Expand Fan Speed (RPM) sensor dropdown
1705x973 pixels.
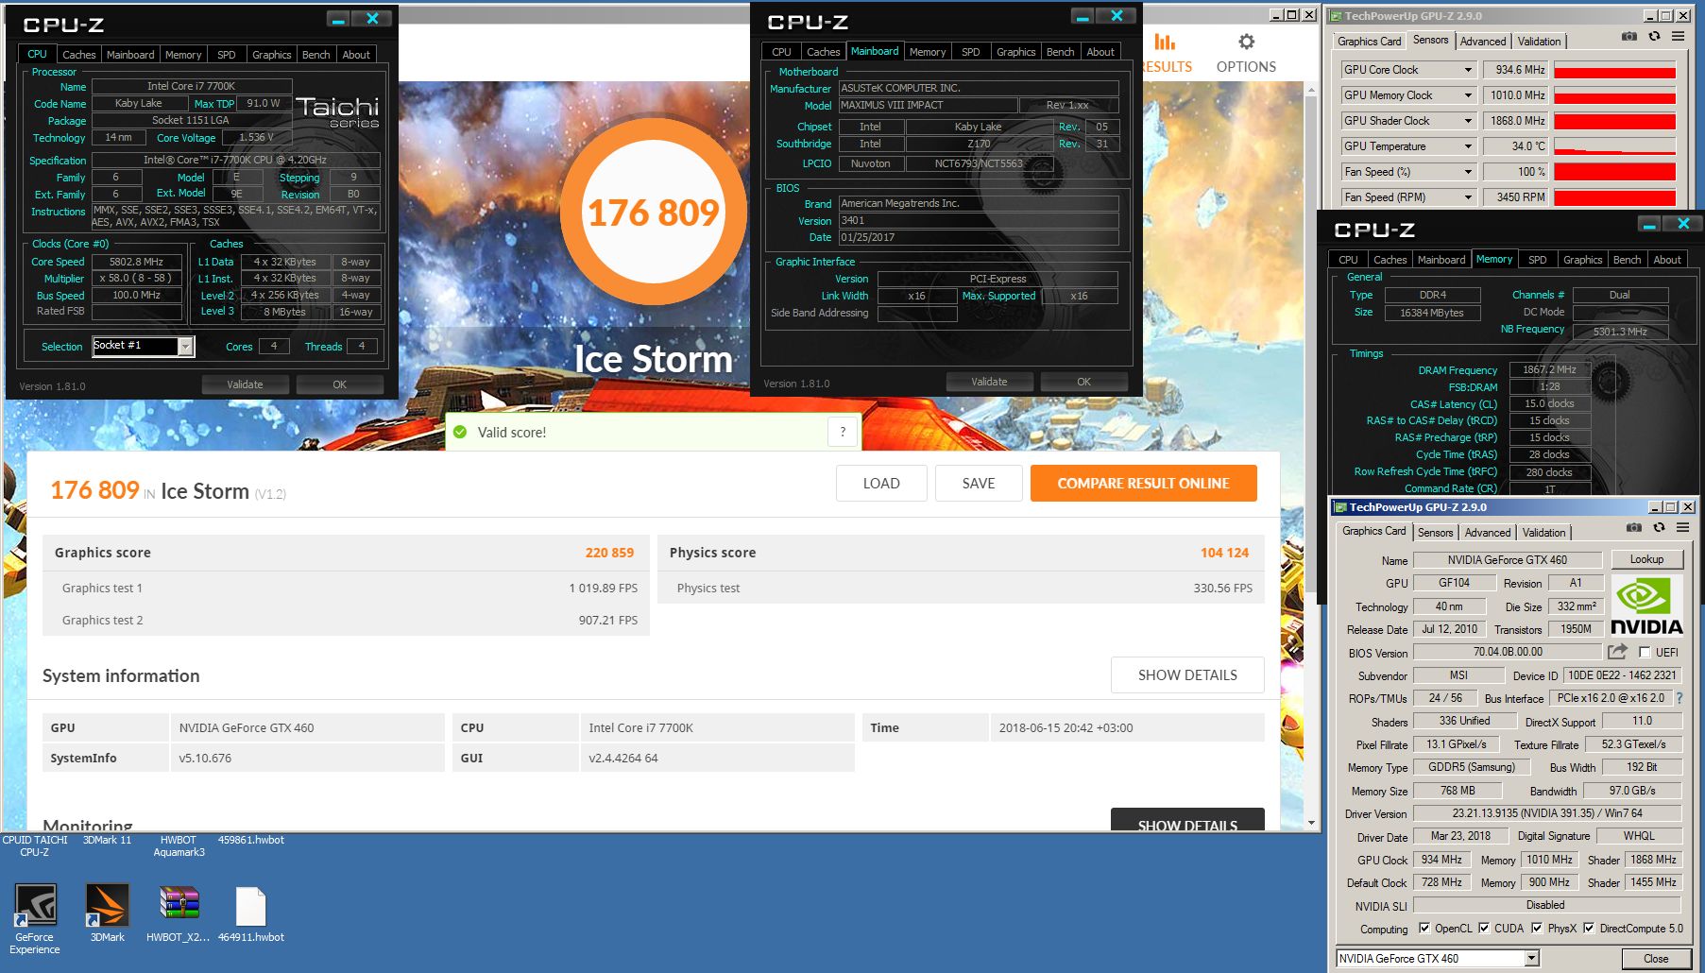(x=1468, y=197)
